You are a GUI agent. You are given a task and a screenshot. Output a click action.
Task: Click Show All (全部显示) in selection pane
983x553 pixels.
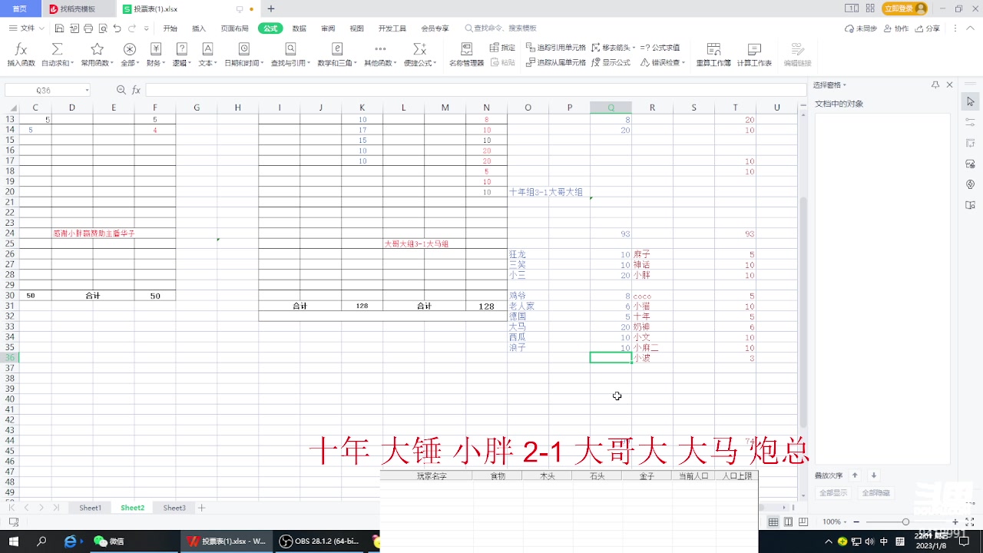tap(832, 492)
